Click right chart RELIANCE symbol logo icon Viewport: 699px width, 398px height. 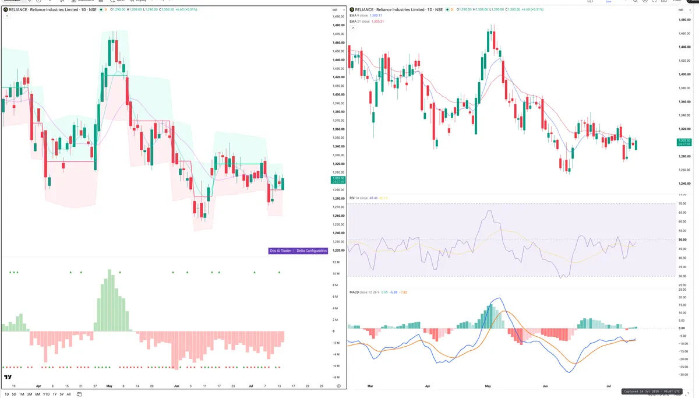(x=352, y=10)
